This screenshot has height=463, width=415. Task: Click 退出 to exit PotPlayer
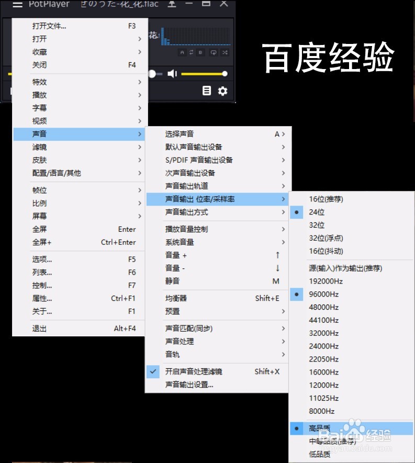79,329
